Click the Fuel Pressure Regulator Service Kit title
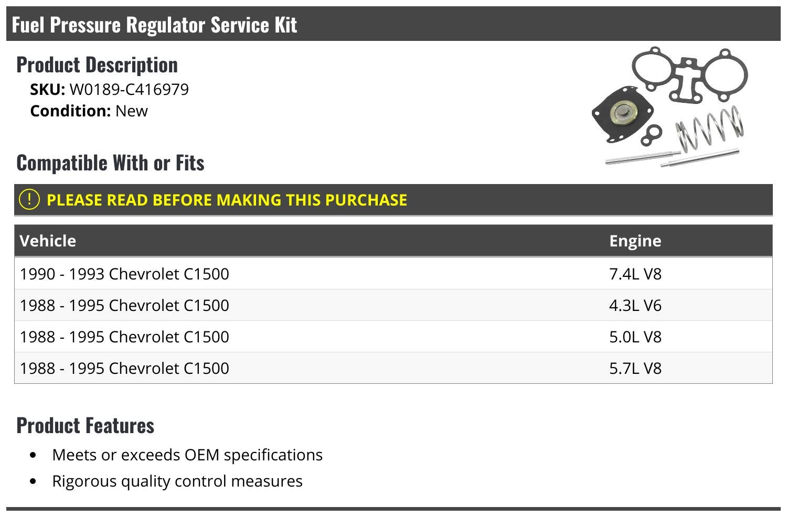Image resolution: width=787 pixels, height=517 pixels. tap(154, 25)
